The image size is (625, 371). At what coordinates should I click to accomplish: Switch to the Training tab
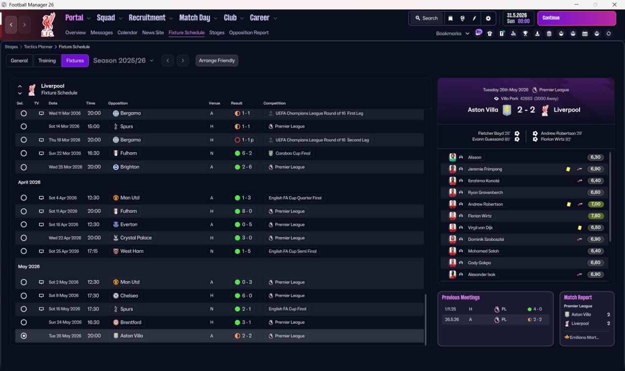coord(47,61)
